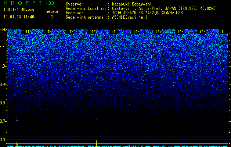Click the Ogata-vill. Akita-Pref. JAPAN location text
This screenshot has height=147, width=231.
tap(164, 8)
